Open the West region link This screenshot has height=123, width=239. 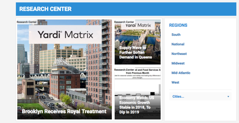point(175,82)
